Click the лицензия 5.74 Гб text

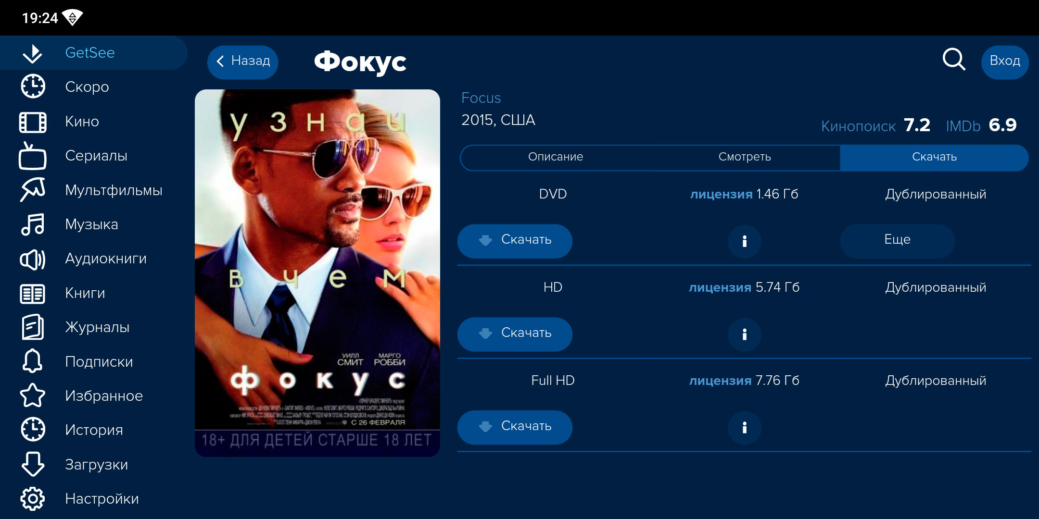click(744, 287)
